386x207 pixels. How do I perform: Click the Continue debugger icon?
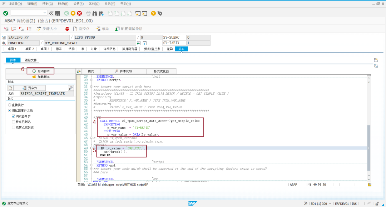click(29, 29)
